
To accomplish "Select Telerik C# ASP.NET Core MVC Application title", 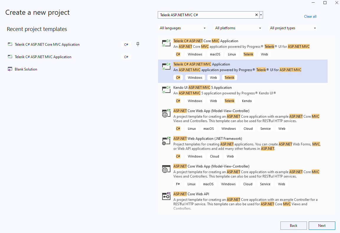I will tap(206, 41).
